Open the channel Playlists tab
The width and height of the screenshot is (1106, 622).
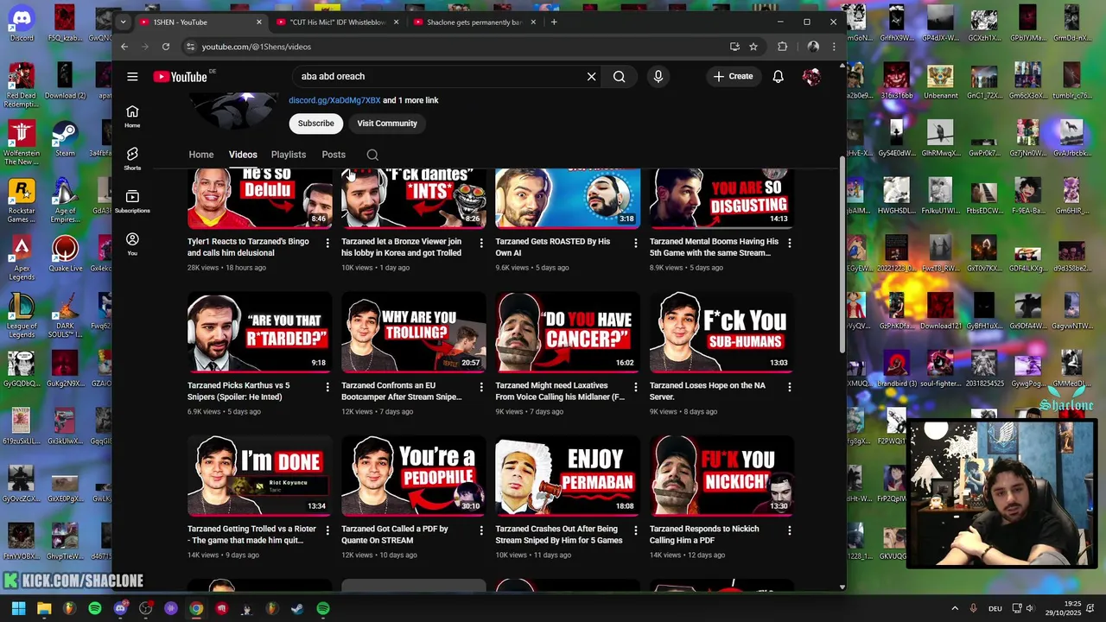click(289, 155)
